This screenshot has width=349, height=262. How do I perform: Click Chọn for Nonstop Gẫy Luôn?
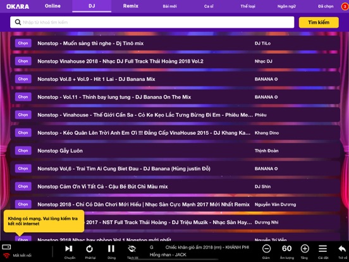[23, 151]
